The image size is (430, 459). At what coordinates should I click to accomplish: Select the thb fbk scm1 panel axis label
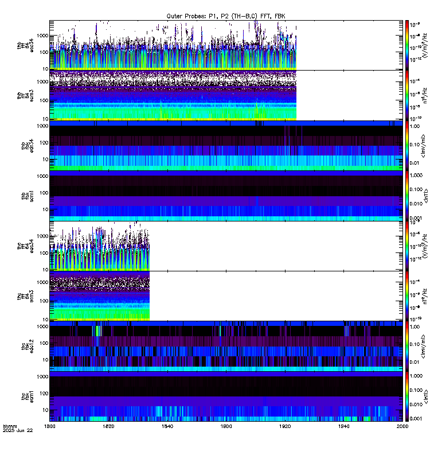click(x=28, y=196)
